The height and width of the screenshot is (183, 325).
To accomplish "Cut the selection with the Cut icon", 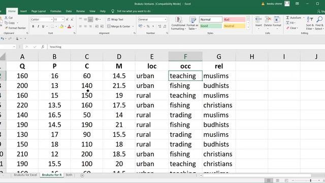I will point(6,18).
